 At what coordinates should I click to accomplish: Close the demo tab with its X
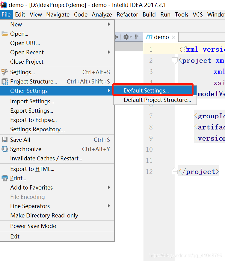pyautogui.click(x=173, y=37)
